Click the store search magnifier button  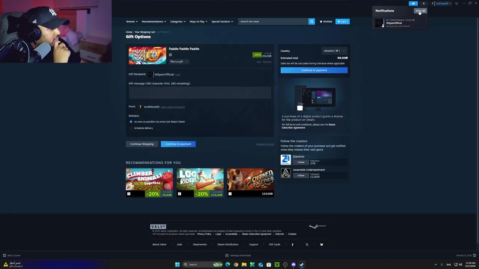click(x=311, y=21)
